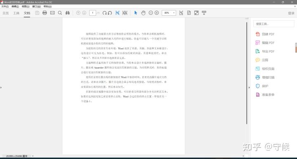Click the second scissors-like page toolbar icon

pos(125,13)
